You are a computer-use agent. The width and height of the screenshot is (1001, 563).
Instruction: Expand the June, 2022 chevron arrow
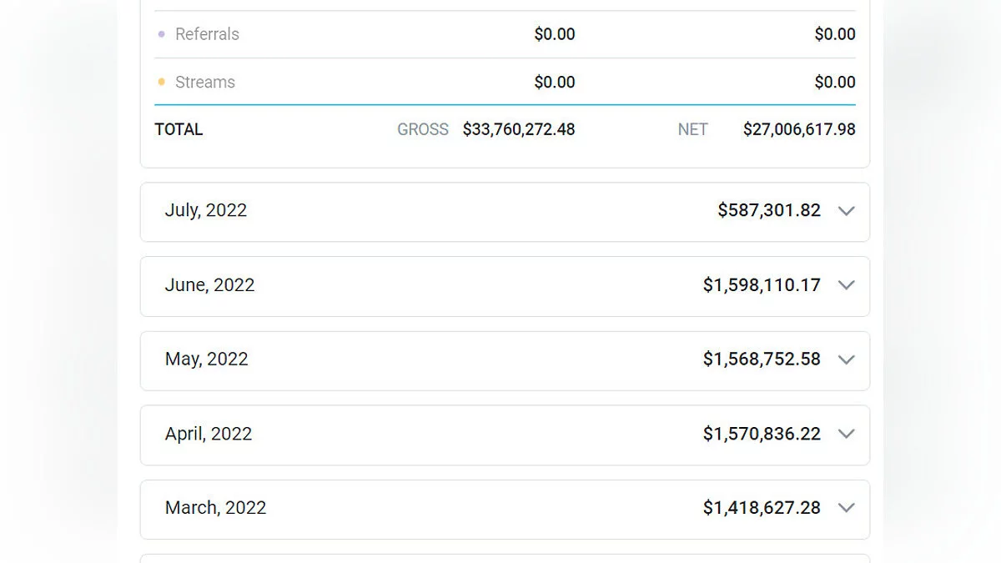[x=846, y=285]
